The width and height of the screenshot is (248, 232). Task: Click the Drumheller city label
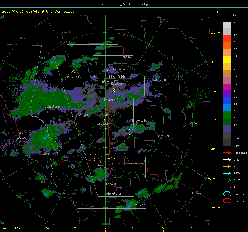coord(161,136)
